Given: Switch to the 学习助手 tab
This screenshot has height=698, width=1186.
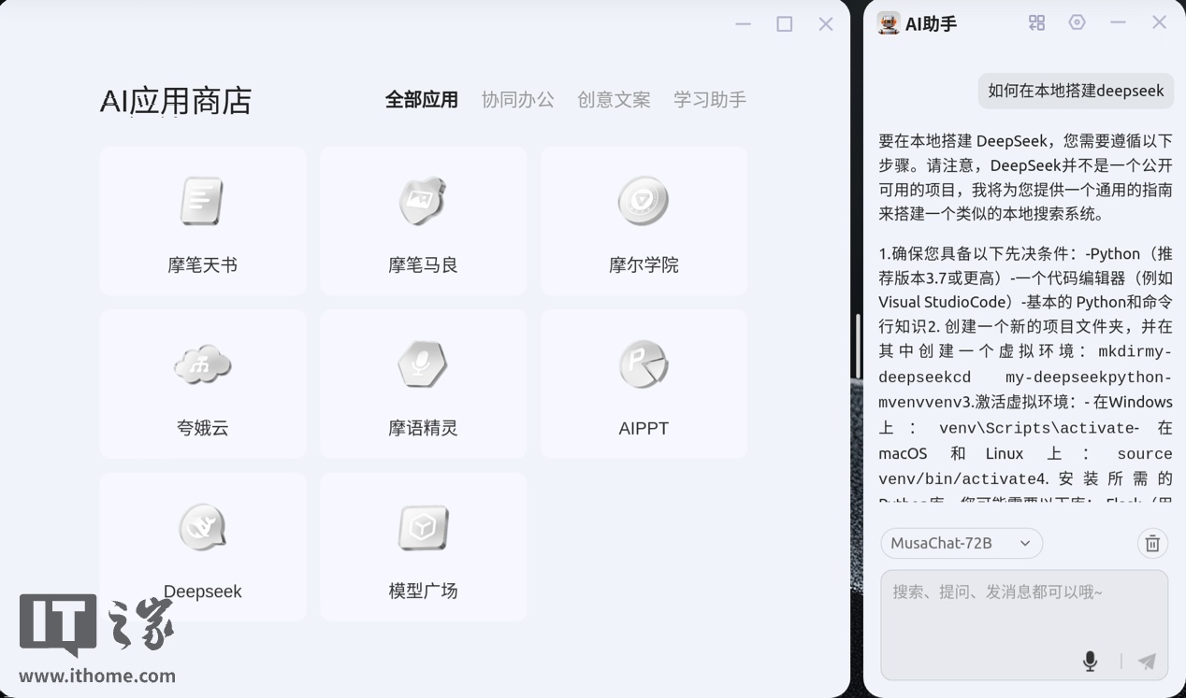Looking at the screenshot, I should pos(710,100).
